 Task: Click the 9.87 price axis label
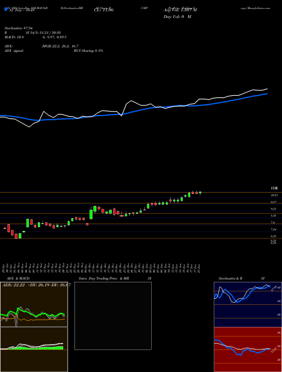pyautogui.click(x=275, y=202)
